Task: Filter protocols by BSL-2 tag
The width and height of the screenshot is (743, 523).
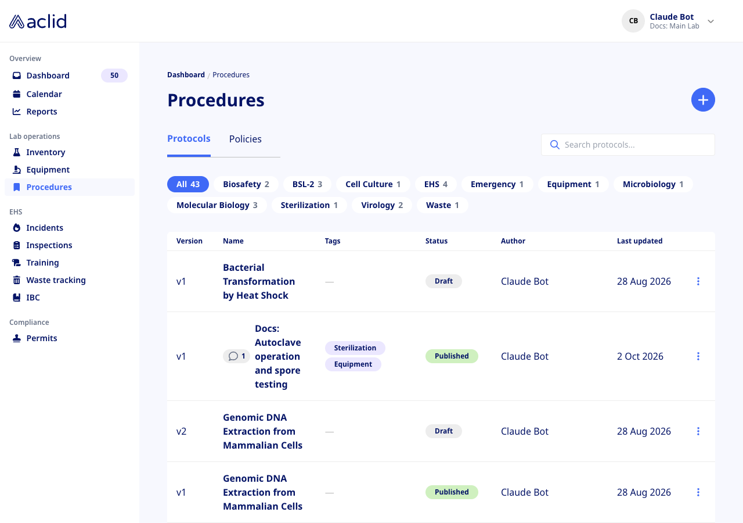Action: pos(307,184)
